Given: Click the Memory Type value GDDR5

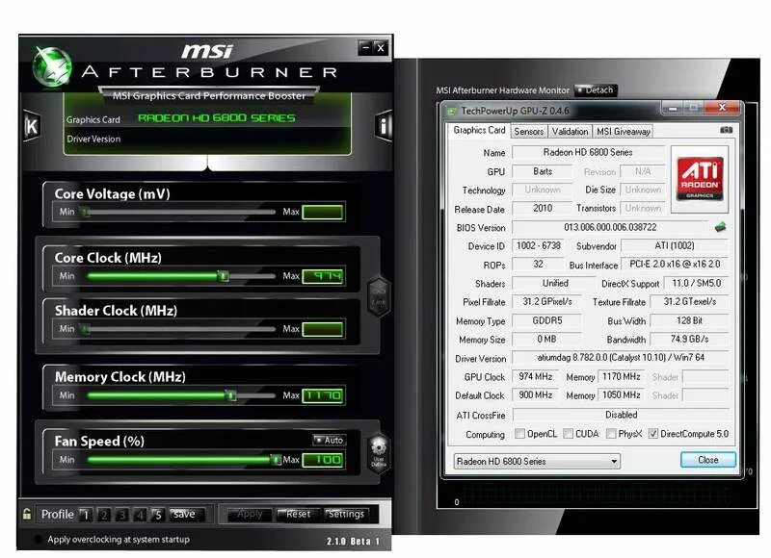Looking at the screenshot, I should click(546, 320).
